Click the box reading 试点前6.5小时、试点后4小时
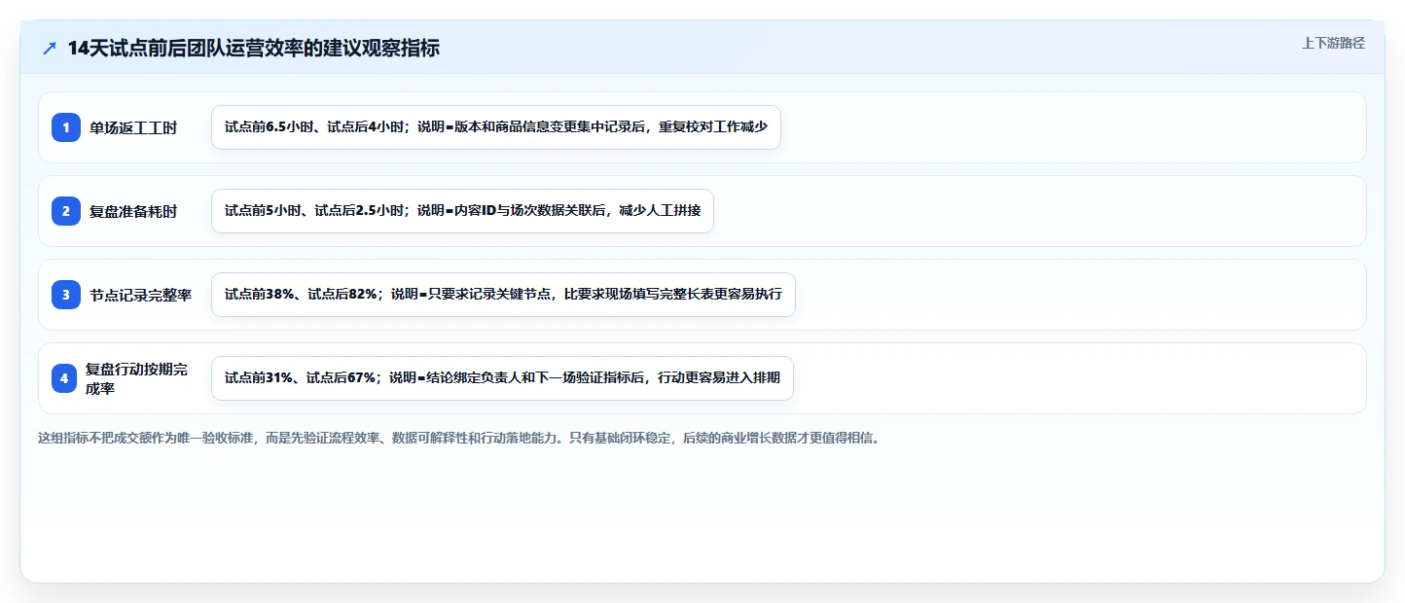Viewport: 1405px width, 603px height. point(496,127)
